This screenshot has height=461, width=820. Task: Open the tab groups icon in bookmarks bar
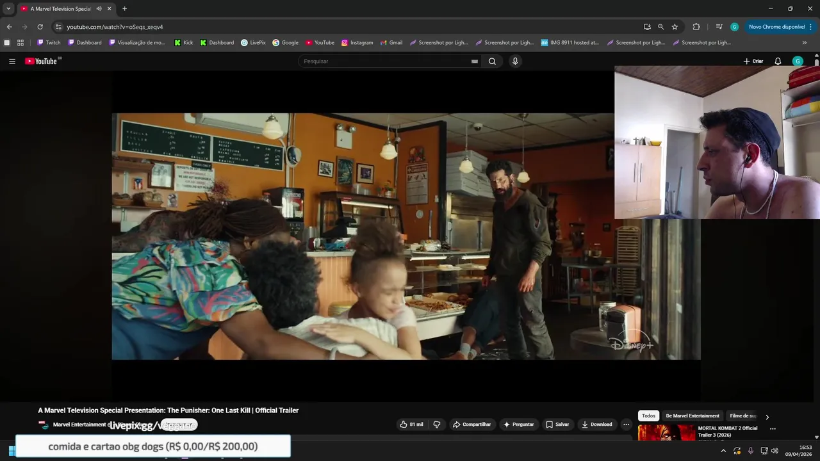[x=7, y=43]
